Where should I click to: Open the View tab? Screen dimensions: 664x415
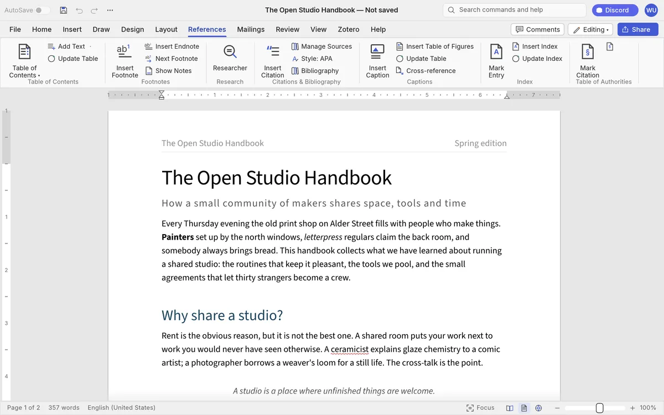click(x=318, y=29)
